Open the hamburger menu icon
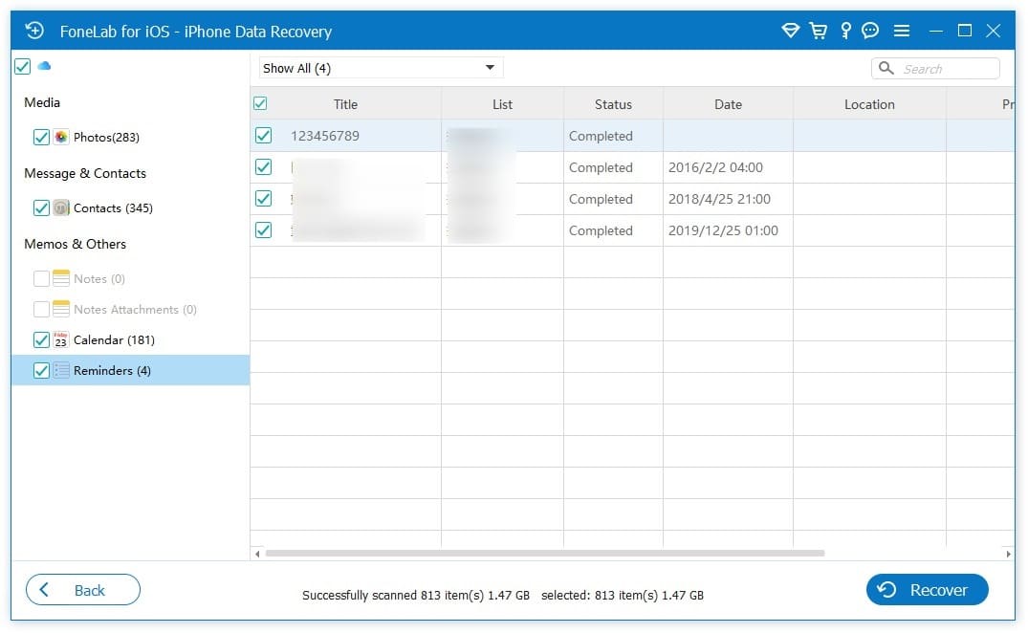Viewport: 1028px width, 633px height. click(x=902, y=31)
